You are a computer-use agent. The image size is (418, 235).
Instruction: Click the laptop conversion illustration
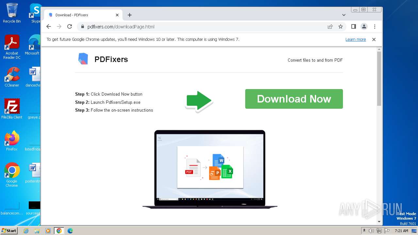[210, 169]
